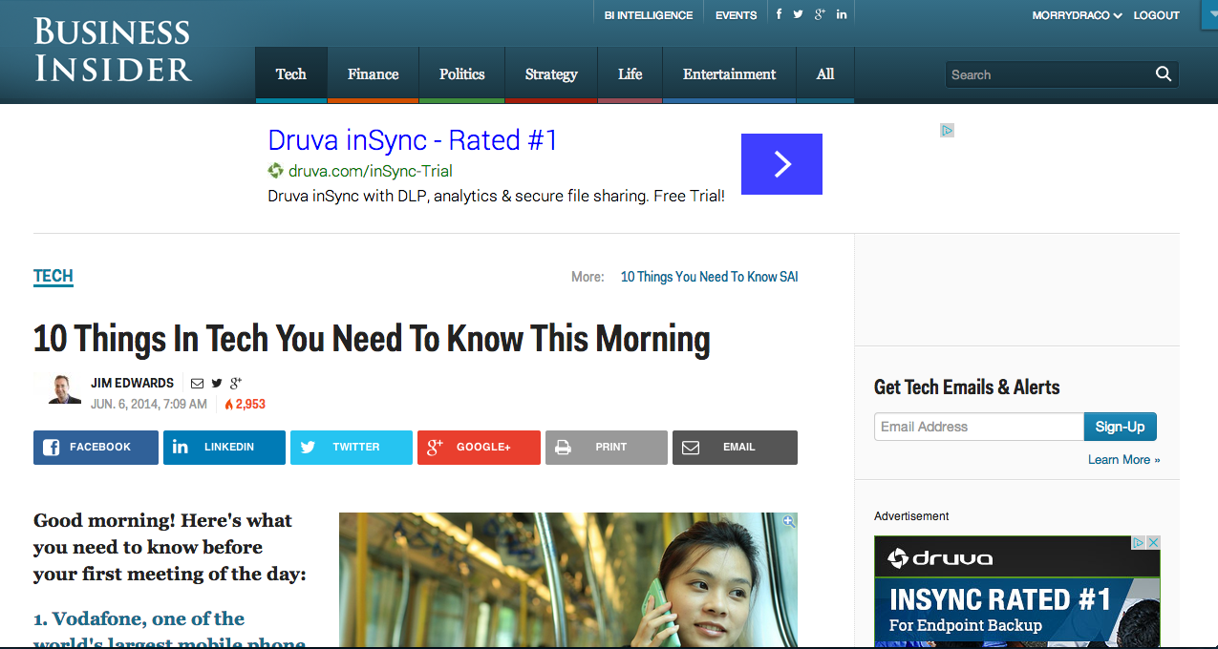Viewport: 1218px width, 649px height.
Task: Open Jim Edwards' Twitter bird icon
Action: coord(217,383)
